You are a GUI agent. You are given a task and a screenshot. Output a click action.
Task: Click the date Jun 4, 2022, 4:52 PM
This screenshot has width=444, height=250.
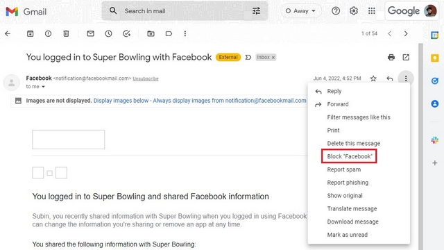[337, 78]
